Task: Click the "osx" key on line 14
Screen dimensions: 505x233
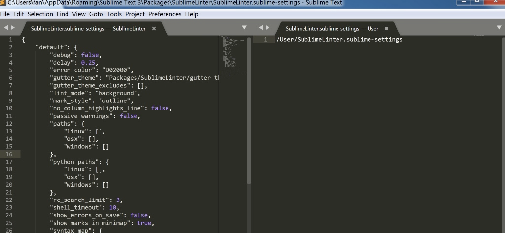Action: (72, 139)
